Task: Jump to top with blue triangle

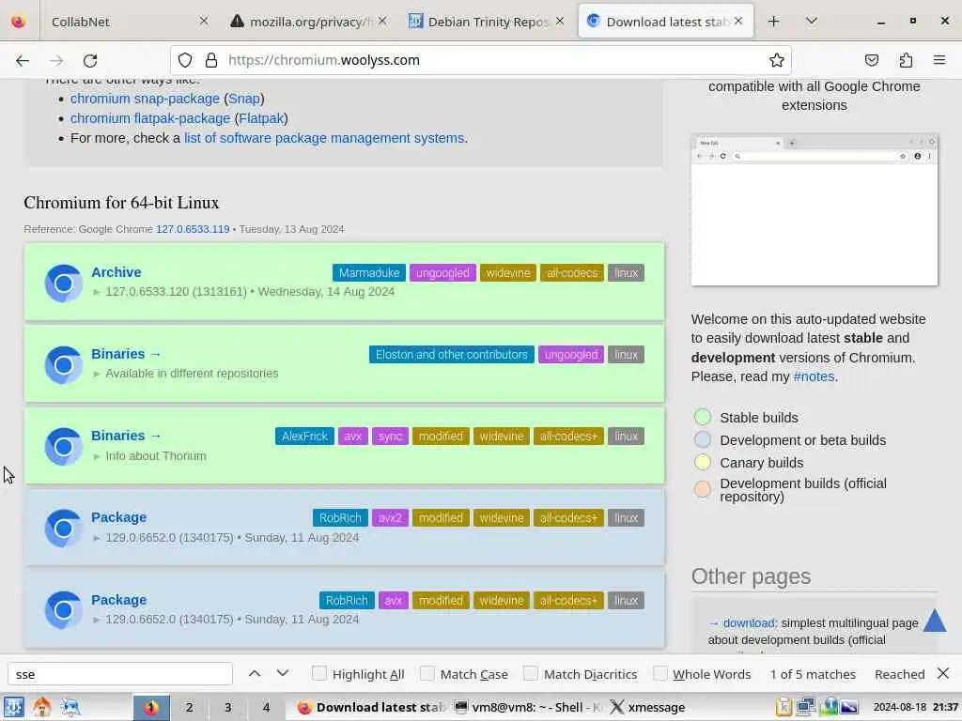Action: 935,620
